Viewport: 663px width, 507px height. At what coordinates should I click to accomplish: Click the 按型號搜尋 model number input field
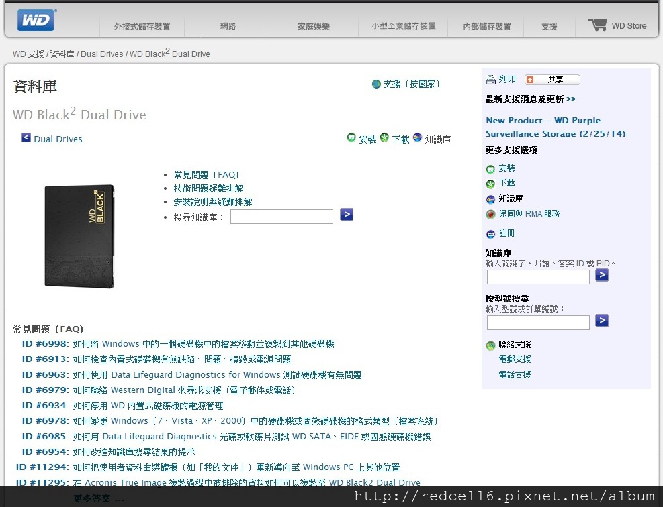coord(538,323)
